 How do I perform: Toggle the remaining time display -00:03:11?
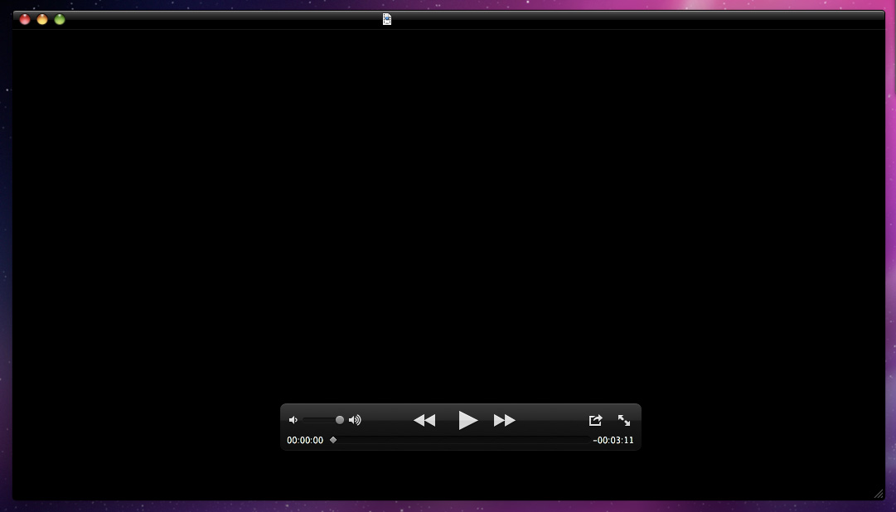click(613, 440)
